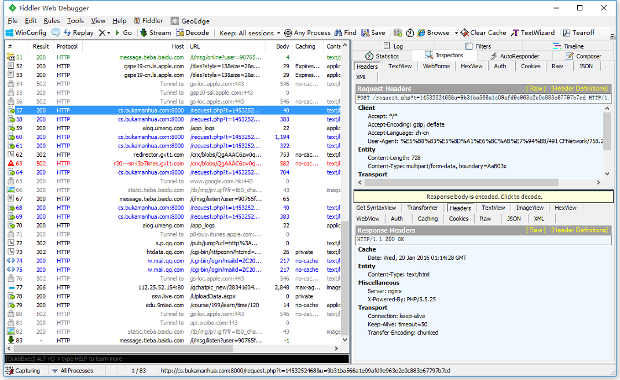Click the session list horizontal scrollbar
Image resolution: width=620 pixels, height=380 pixels.
click(x=123, y=349)
